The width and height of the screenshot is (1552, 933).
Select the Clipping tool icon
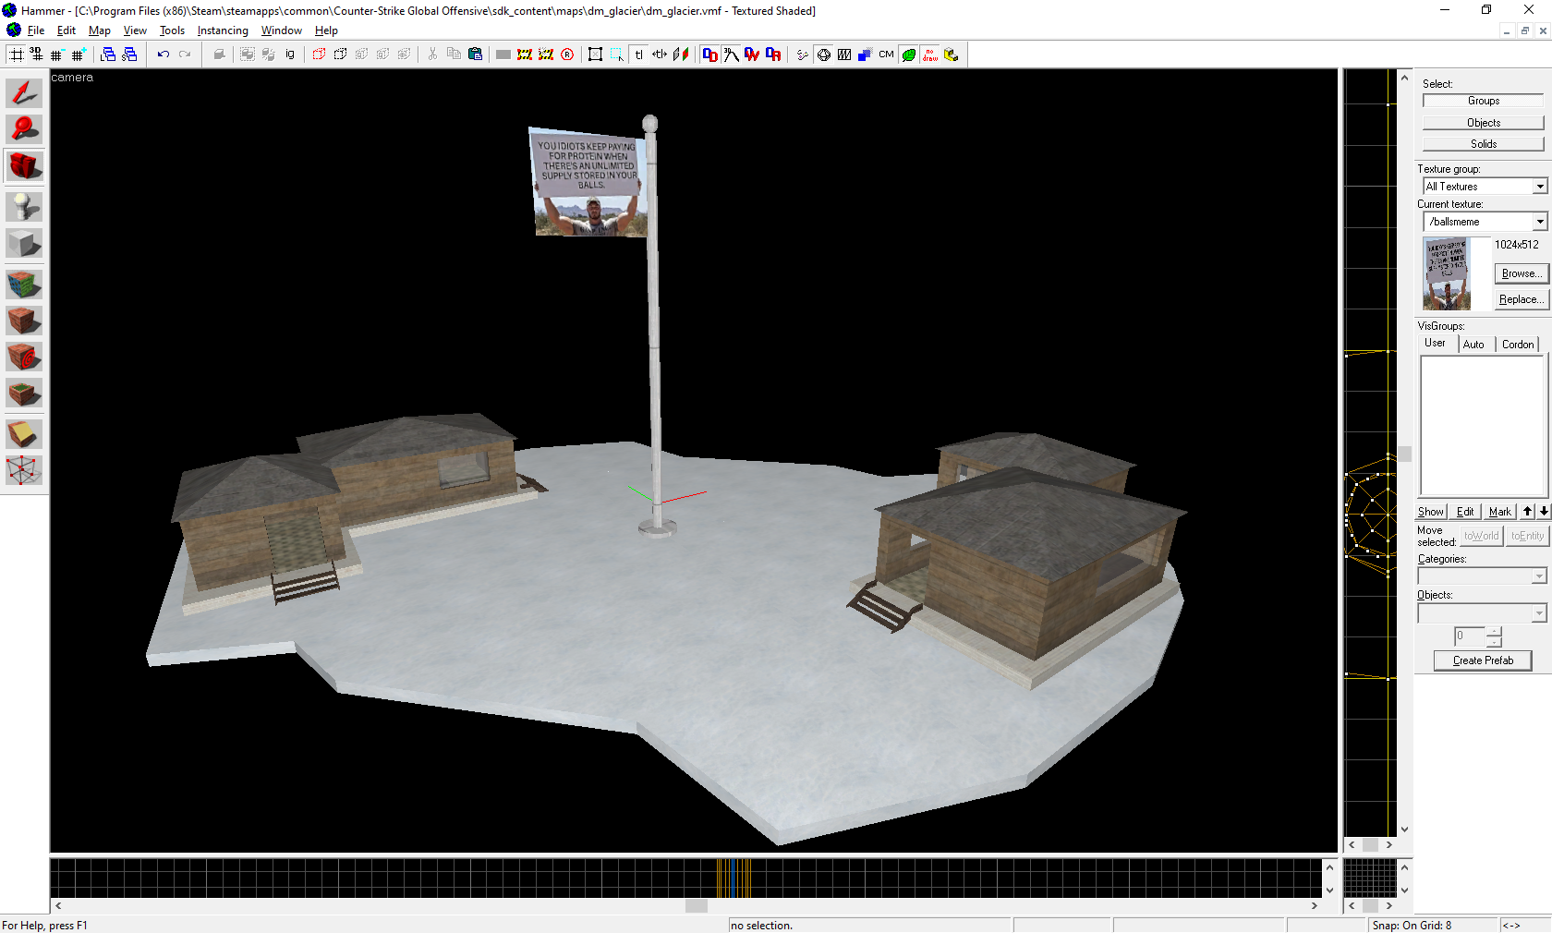(24, 434)
